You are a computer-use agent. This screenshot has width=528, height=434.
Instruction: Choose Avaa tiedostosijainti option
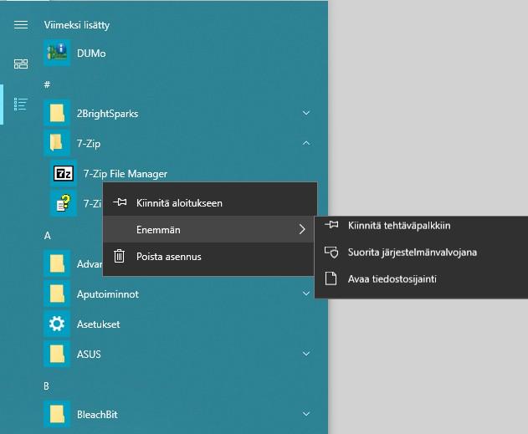pyautogui.click(x=421, y=279)
